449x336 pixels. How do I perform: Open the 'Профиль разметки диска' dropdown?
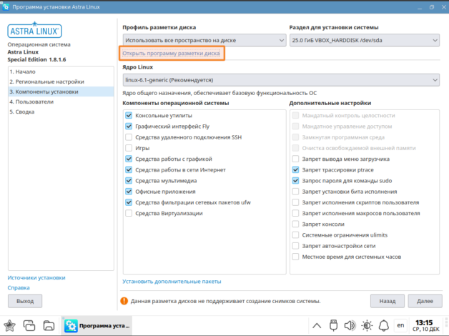[x=204, y=40]
